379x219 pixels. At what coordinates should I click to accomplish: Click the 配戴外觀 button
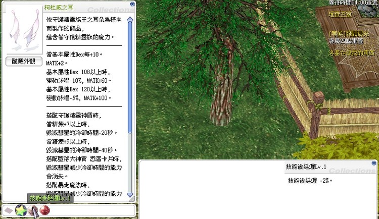24,62
